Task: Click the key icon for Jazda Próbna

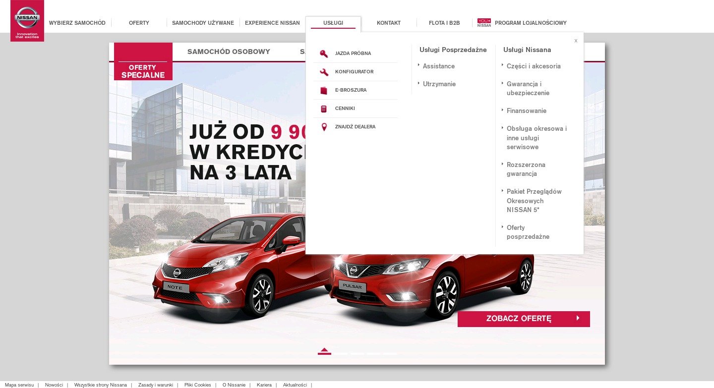Action: [324, 54]
